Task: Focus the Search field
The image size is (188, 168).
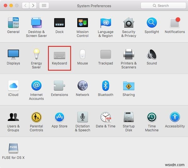Action: coord(163,6)
